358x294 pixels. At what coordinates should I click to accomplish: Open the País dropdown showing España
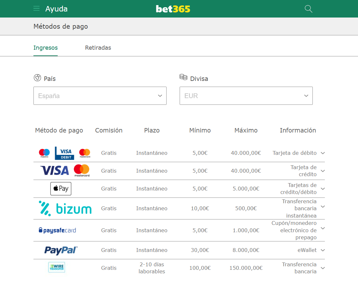(x=100, y=96)
